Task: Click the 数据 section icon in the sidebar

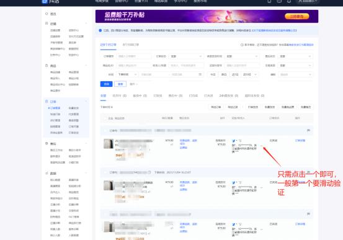Action: [47, 173]
